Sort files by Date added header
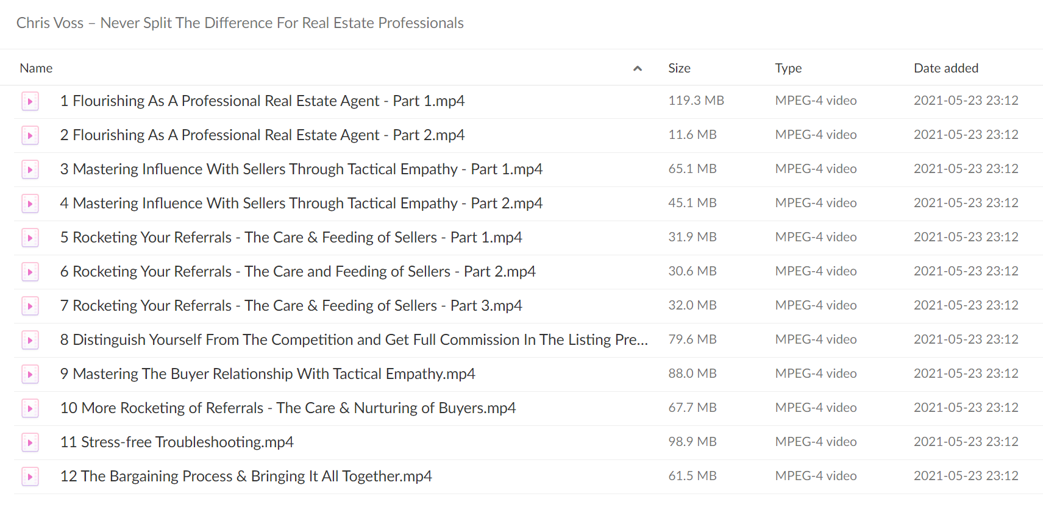 946,68
